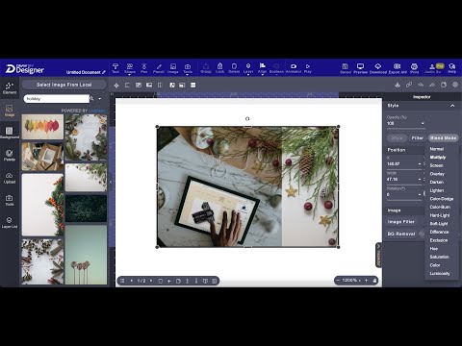The width and height of the screenshot is (462, 346).
Task: Open the Element panel in left sidebar
Action: pyautogui.click(x=10, y=88)
